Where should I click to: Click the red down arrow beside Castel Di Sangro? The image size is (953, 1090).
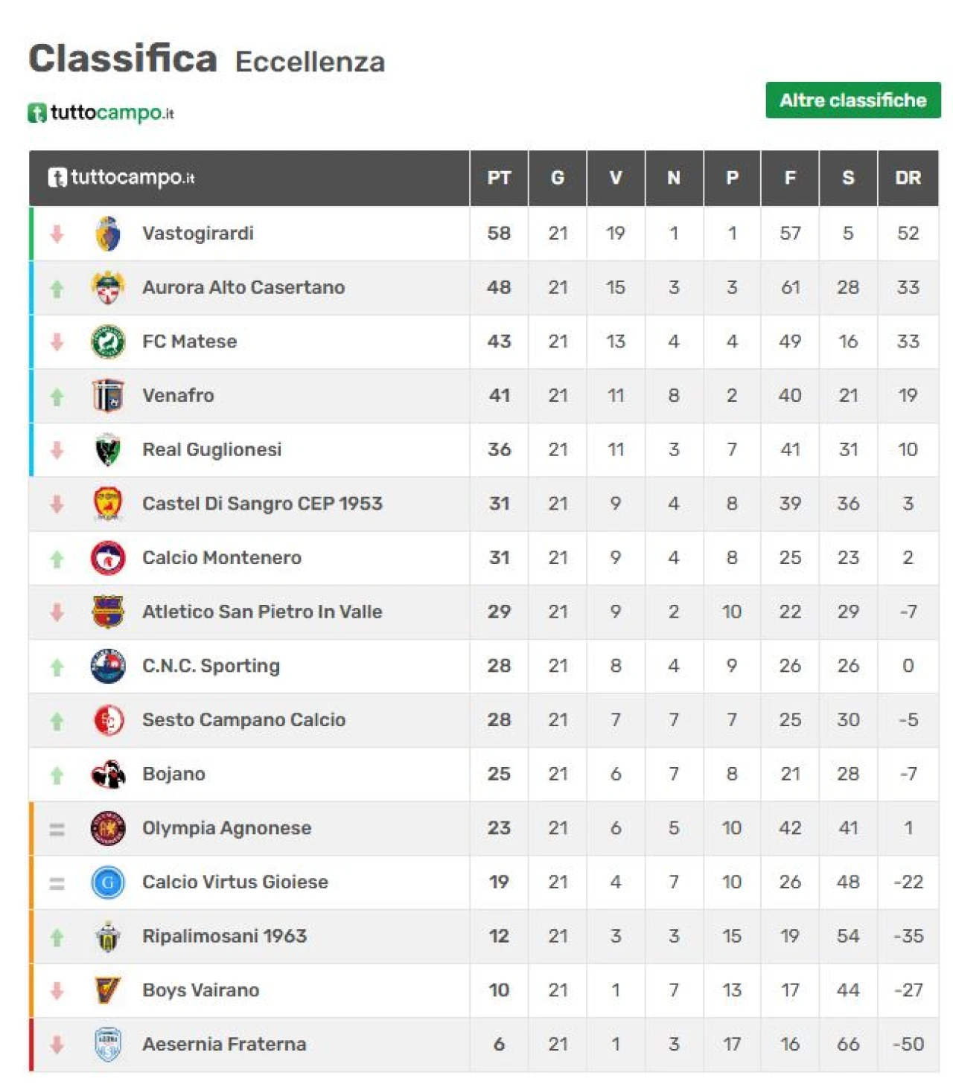[x=57, y=504]
